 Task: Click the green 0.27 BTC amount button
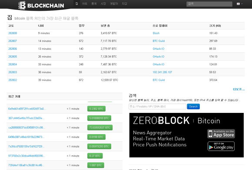pyautogui.click(x=95, y=156)
